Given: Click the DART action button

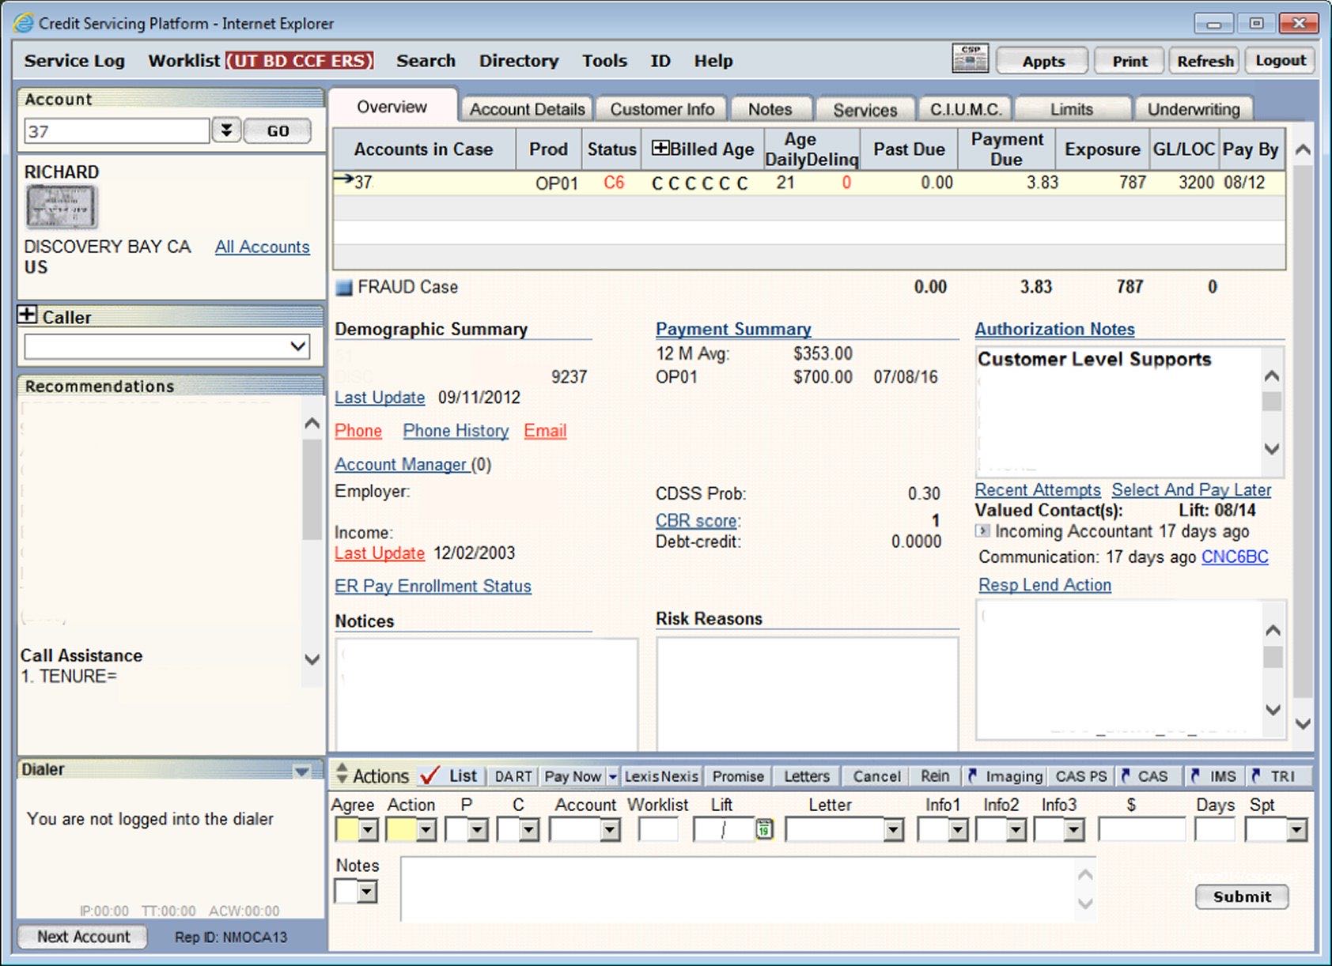Looking at the screenshot, I should point(513,776).
